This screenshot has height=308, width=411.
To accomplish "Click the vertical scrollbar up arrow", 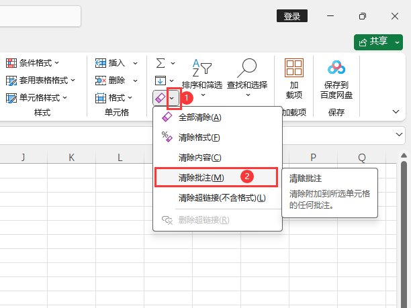I will 404,156.
